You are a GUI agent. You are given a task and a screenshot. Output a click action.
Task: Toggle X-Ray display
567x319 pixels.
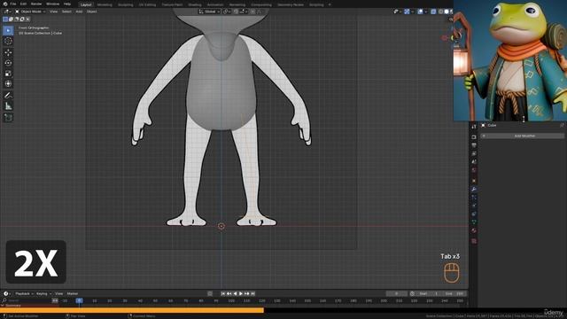pyautogui.click(x=433, y=12)
